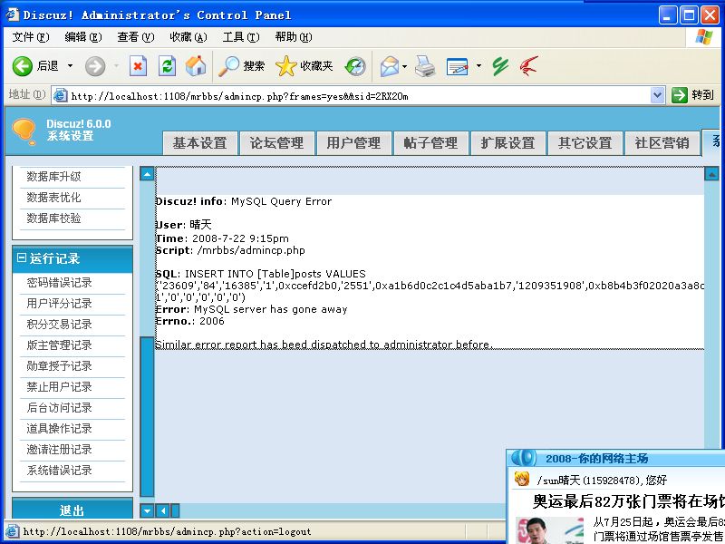Click the news photo thumbnail in popup
Viewport: 725px width, 544px height.
(x=550, y=530)
